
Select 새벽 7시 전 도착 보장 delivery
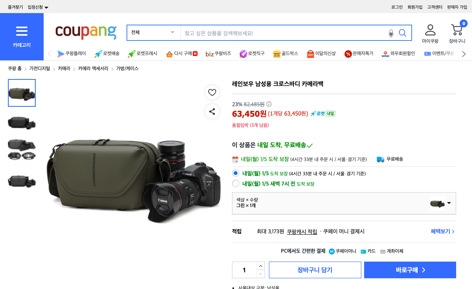235,183
